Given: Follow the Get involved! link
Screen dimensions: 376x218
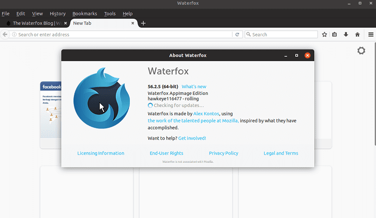Looking at the screenshot, I should [192, 138].
